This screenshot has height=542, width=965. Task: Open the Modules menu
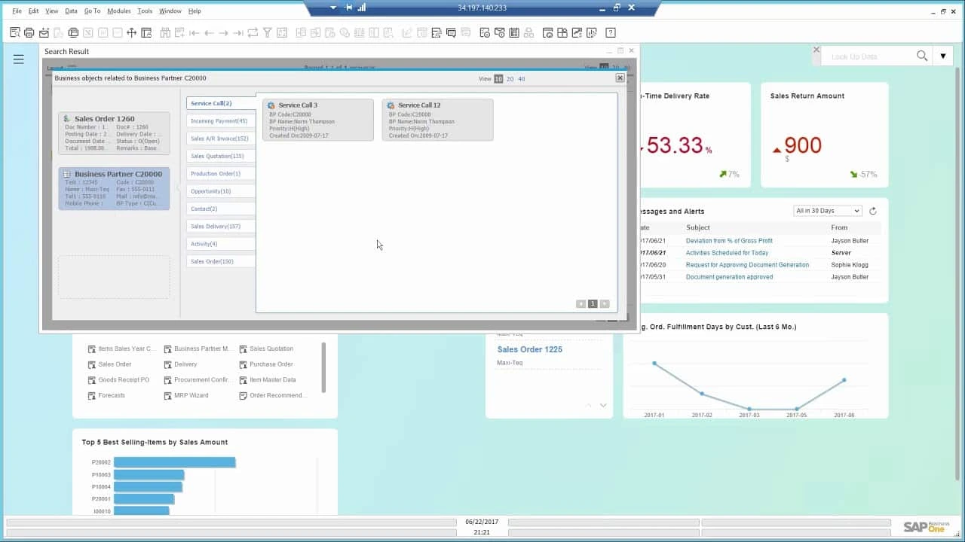pyautogui.click(x=118, y=11)
